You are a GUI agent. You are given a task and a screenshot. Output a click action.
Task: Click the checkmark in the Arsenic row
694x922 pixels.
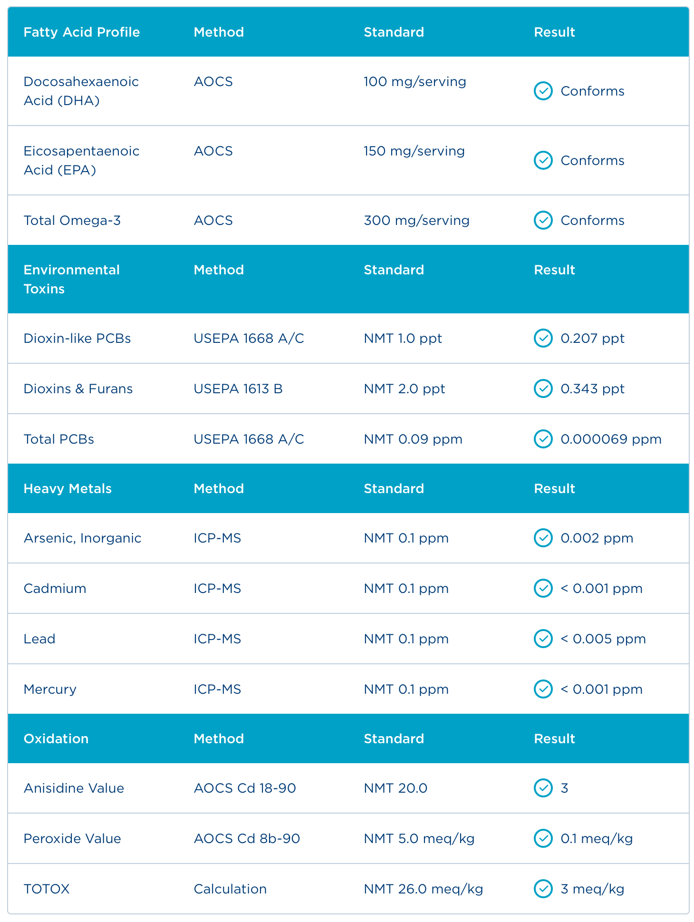pos(543,538)
